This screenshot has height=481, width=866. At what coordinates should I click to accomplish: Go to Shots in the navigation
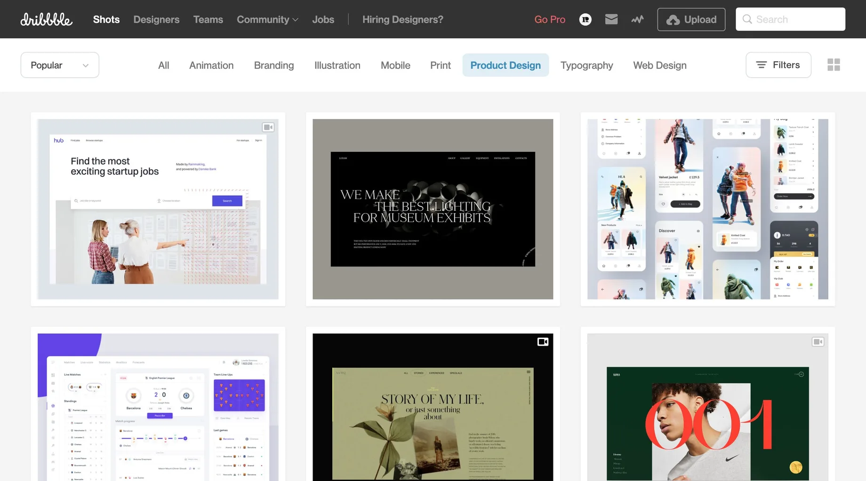coord(106,19)
